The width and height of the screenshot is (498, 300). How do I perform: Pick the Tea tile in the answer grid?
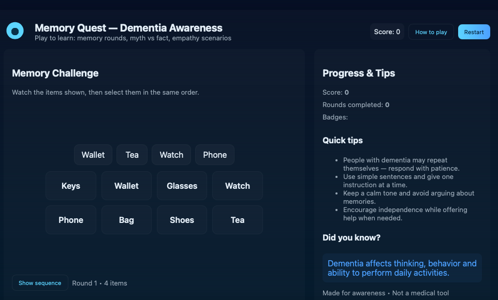click(237, 220)
